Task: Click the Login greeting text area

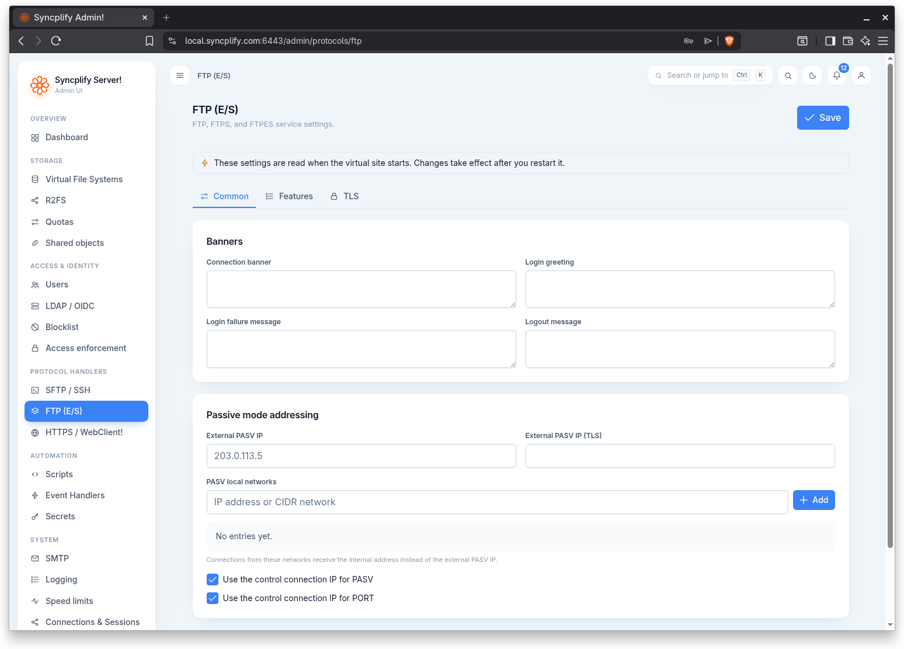Action: tap(680, 289)
